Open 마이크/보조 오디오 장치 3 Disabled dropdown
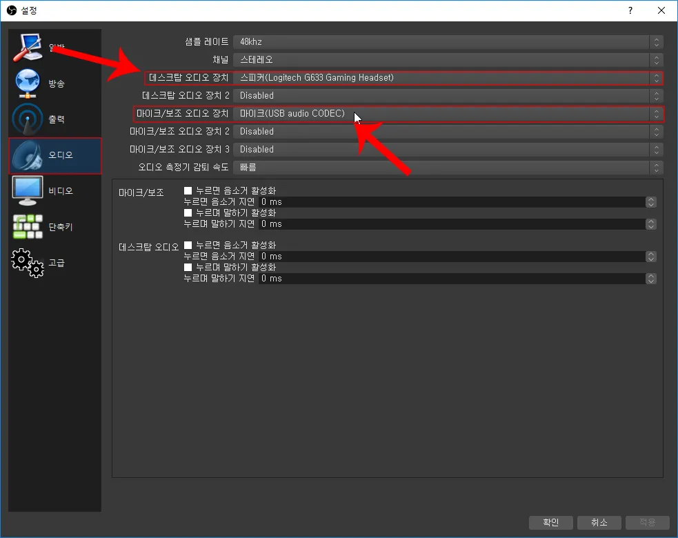The height and width of the screenshot is (538, 678). tap(448, 149)
